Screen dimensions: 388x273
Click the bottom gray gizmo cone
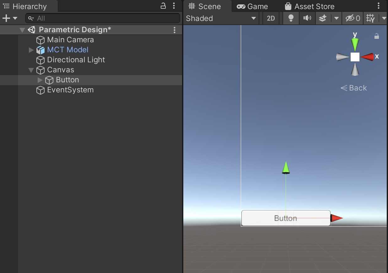tap(355, 69)
